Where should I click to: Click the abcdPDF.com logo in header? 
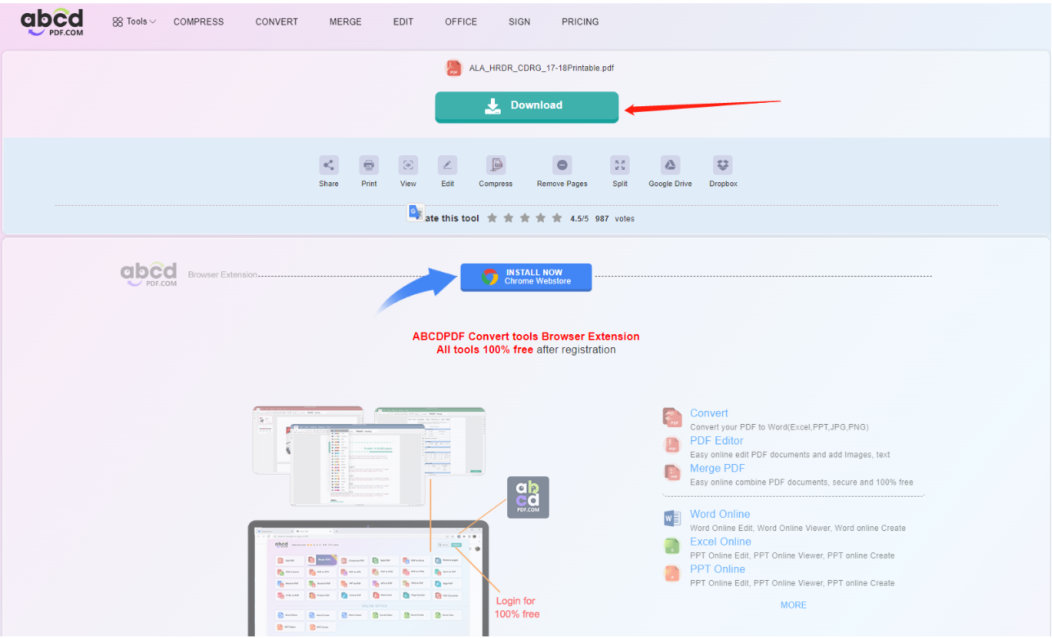52,22
